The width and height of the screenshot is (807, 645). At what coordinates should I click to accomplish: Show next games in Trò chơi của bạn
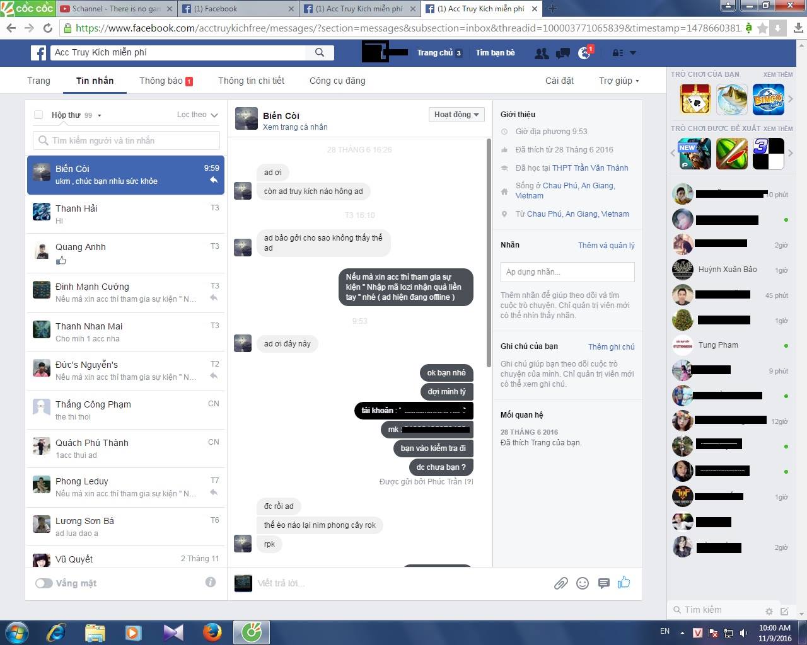pos(791,99)
